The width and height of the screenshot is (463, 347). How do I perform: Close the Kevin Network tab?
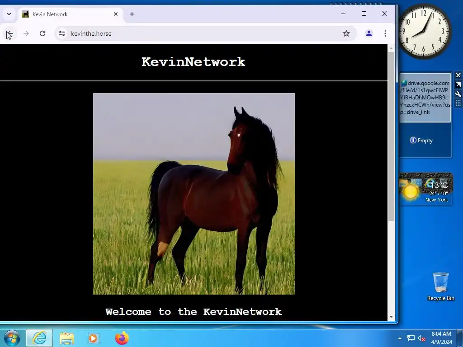(x=116, y=14)
